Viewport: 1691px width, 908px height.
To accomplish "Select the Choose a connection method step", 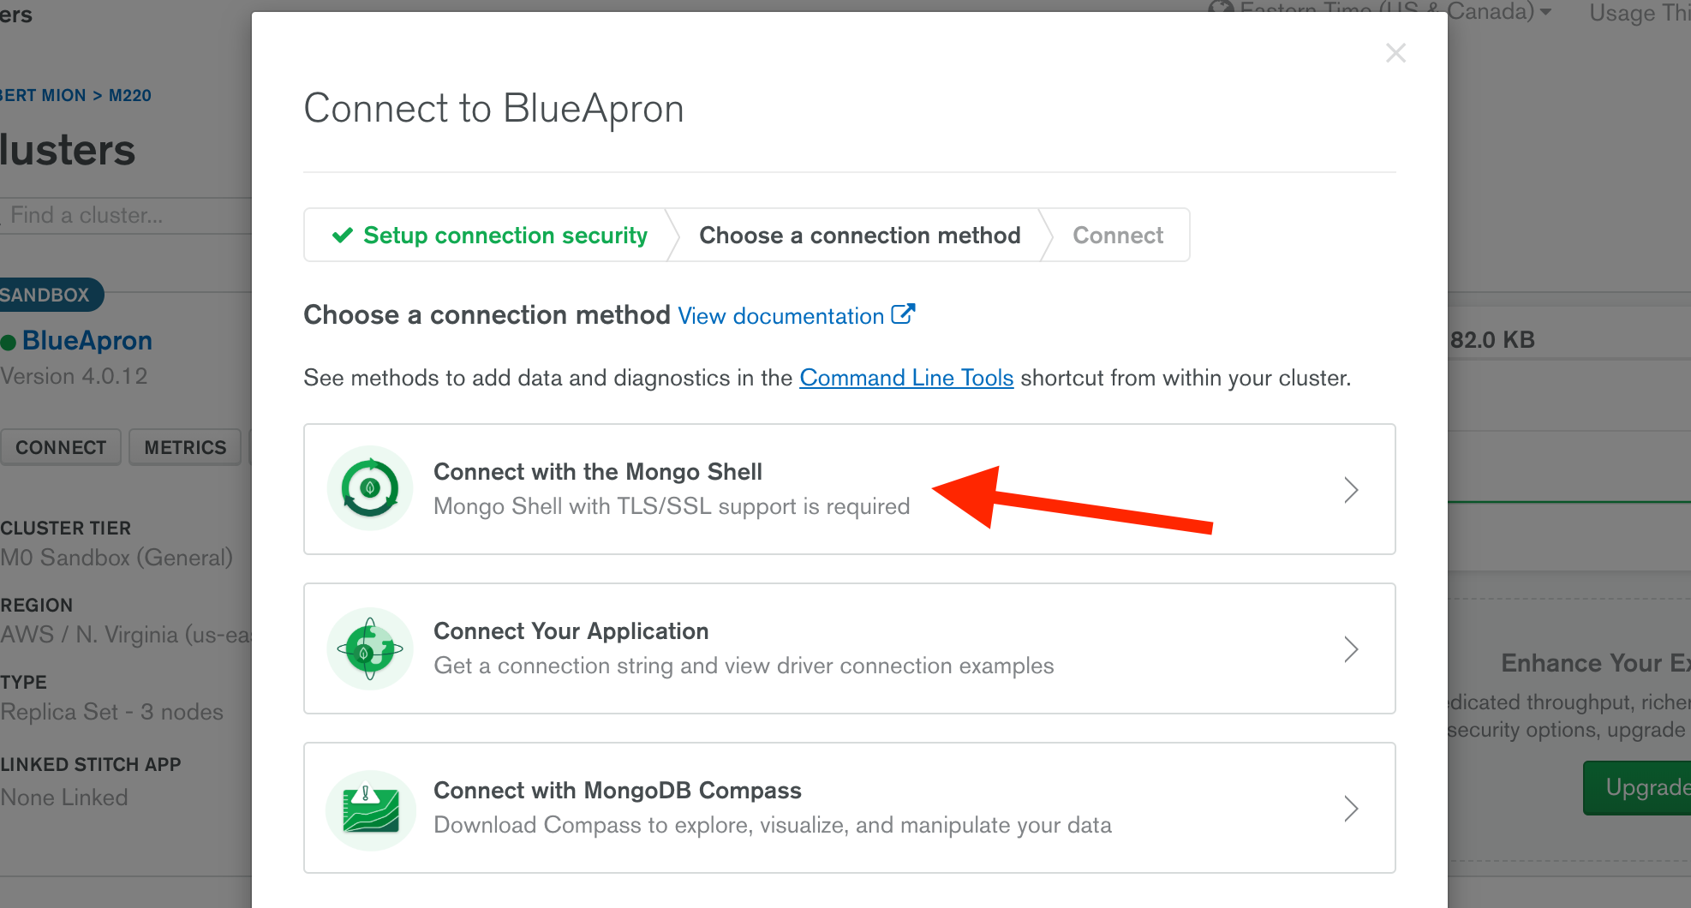I will pos(859,236).
